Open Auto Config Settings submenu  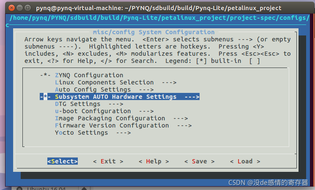tap(104, 90)
